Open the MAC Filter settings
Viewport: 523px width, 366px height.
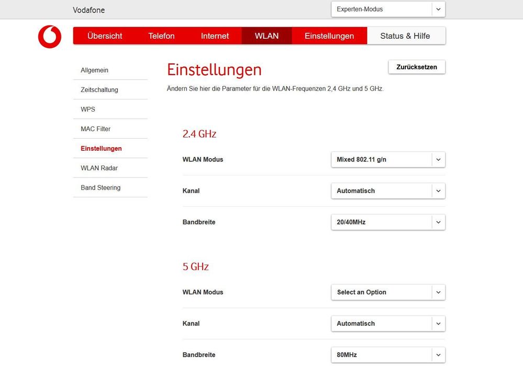tap(95, 128)
